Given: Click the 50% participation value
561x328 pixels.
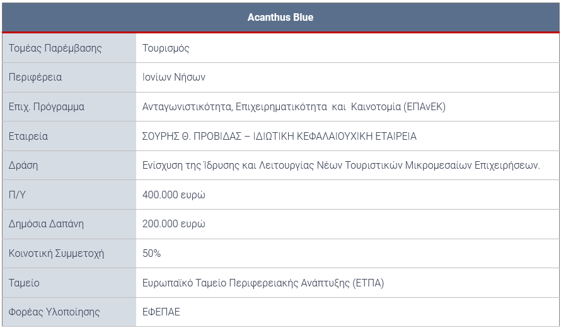Looking at the screenshot, I should click(x=152, y=253).
